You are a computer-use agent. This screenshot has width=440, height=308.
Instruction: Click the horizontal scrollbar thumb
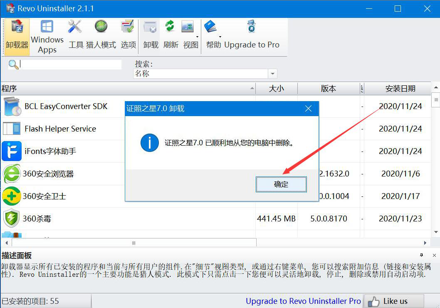pyautogui.click(x=134, y=243)
